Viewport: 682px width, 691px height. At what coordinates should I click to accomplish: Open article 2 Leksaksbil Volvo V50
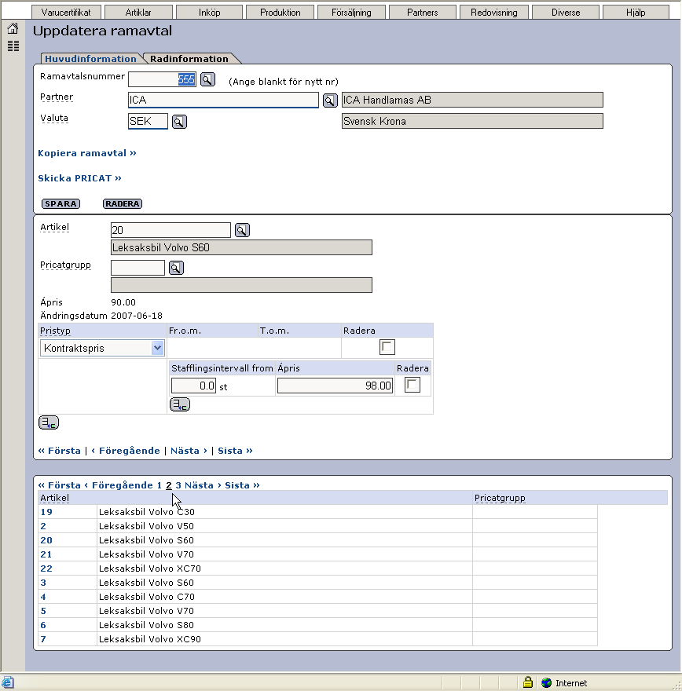point(43,526)
